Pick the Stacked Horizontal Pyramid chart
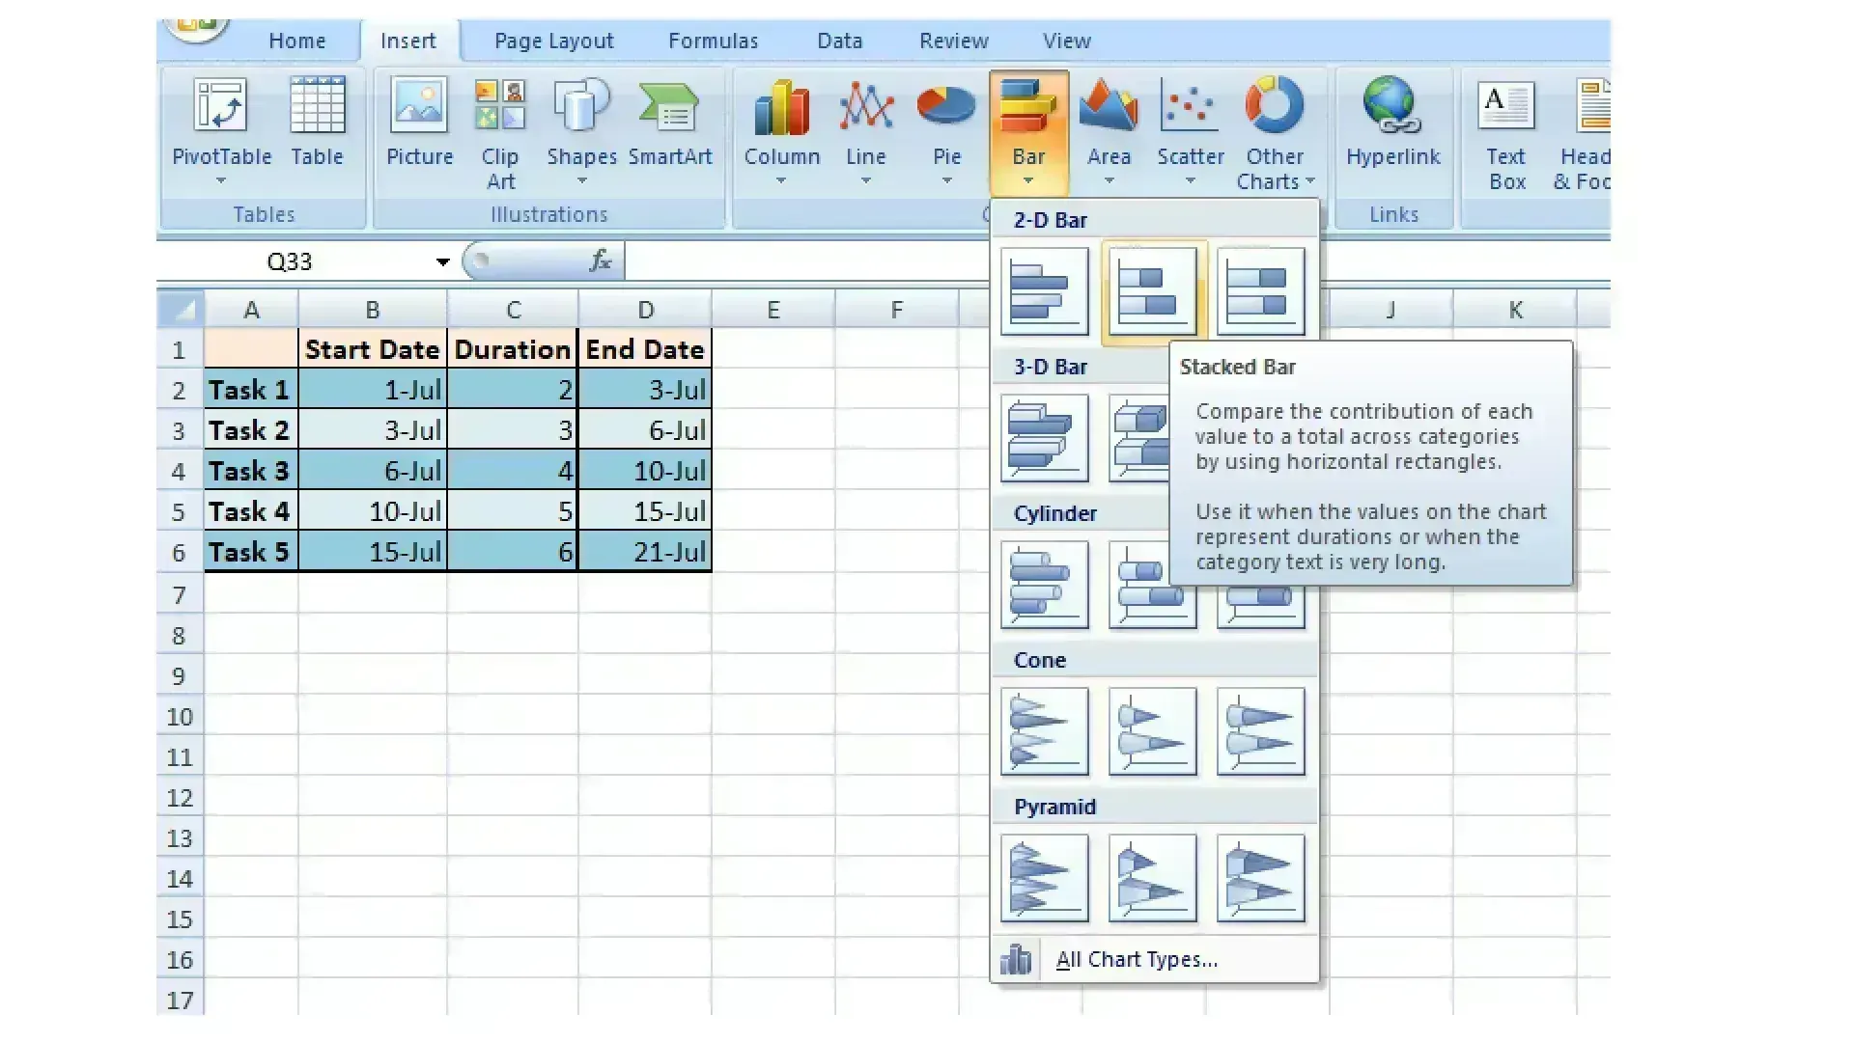The image size is (1854, 1042). (1152, 878)
